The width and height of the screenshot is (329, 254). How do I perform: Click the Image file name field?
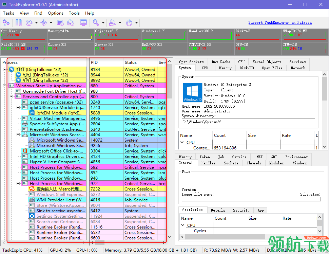coord(251,199)
